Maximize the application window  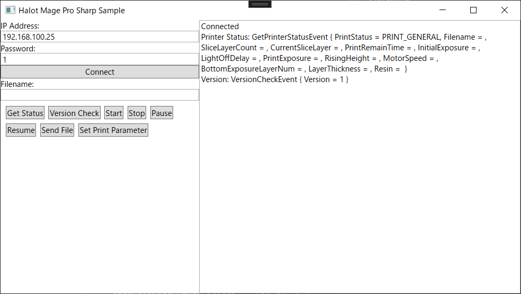coord(473,10)
